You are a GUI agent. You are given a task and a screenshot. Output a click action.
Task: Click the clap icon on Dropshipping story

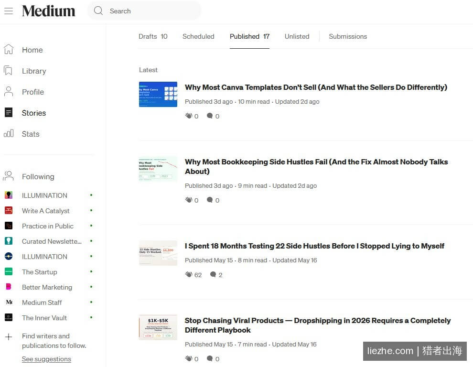tap(189, 358)
